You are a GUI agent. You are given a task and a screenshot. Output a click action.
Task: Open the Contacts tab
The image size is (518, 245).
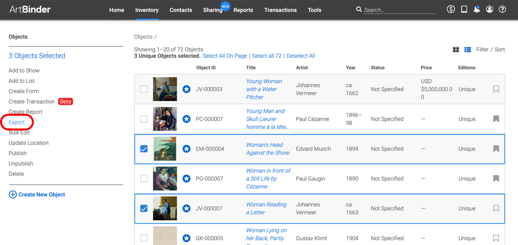(181, 10)
